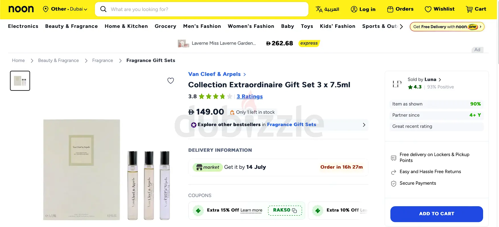
Task: Open the 3 Ratings link
Action: pyautogui.click(x=250, y=96)
